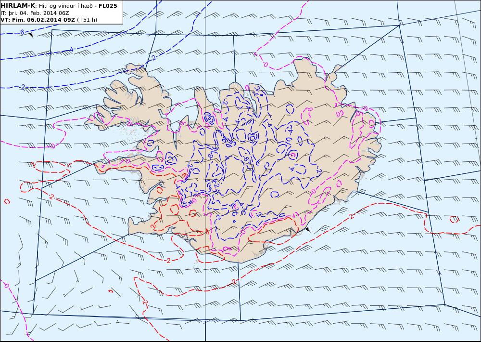This screenshot has height=342, width=481.
Task: Select the VT: Fim. 06.02.2014 09Z valid time
Action: click(38, 20)
